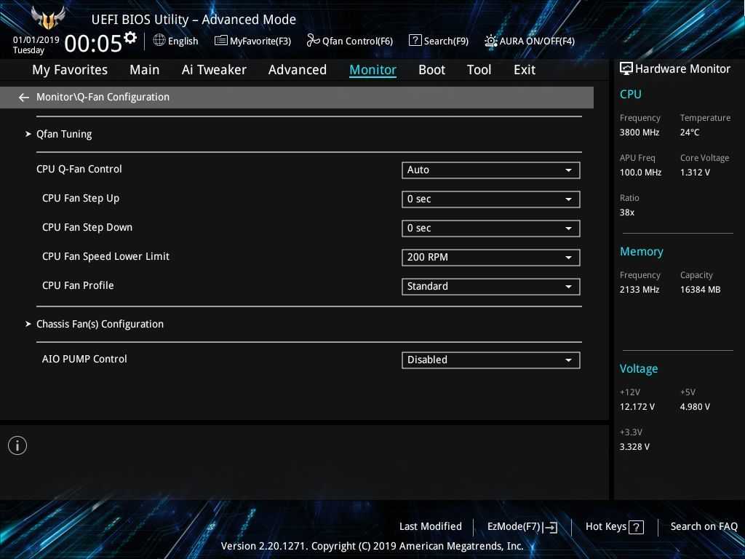Expand the Qfan Tuning submenu
Image resolution: width=745 pixels, height=559 pixels.
pyautogui.click(x=64, y=134)
